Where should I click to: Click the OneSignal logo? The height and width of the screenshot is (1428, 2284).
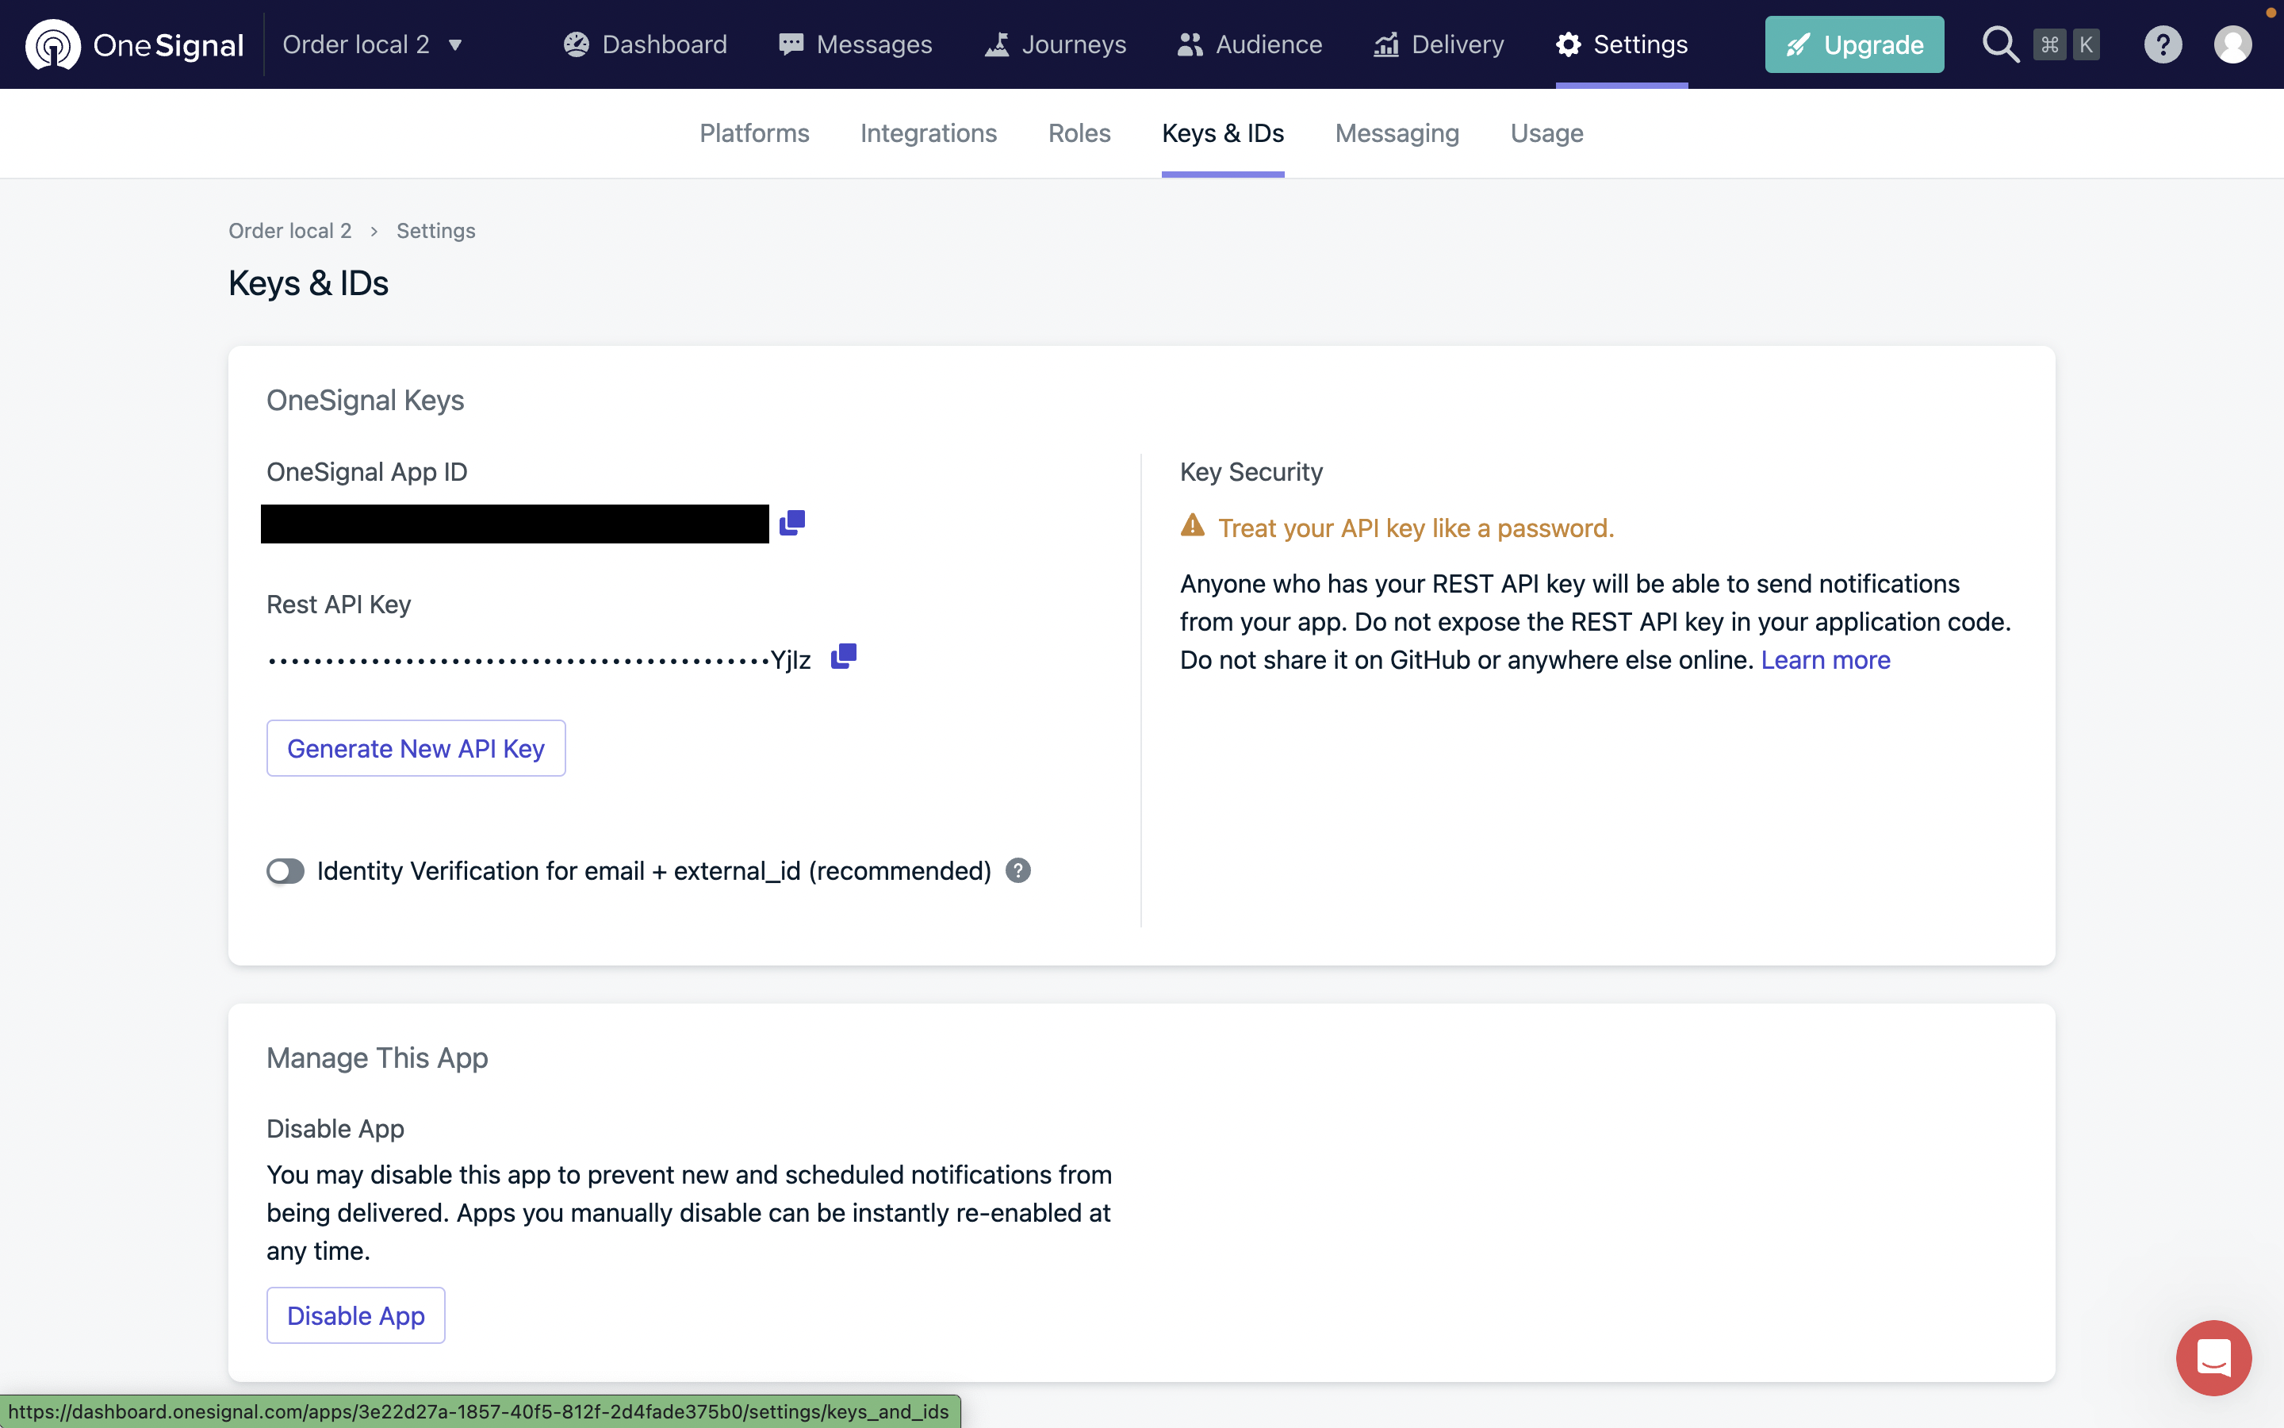click(135, 44)
